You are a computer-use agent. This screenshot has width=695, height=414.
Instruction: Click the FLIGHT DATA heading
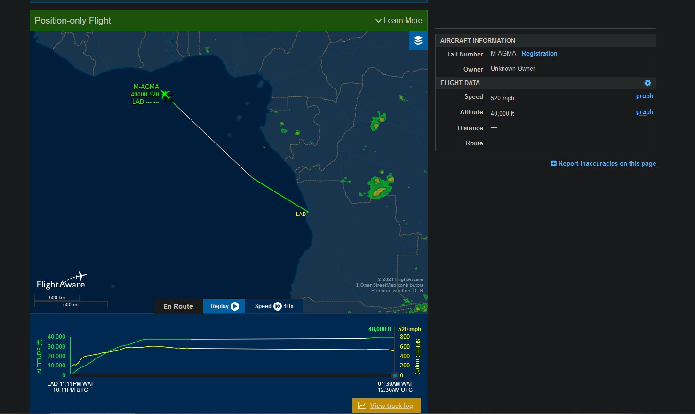tap(460, 83)
